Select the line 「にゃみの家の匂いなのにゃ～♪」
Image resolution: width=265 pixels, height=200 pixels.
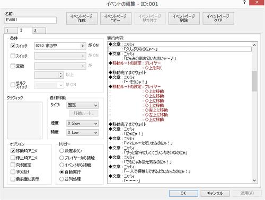click(180, 58)
